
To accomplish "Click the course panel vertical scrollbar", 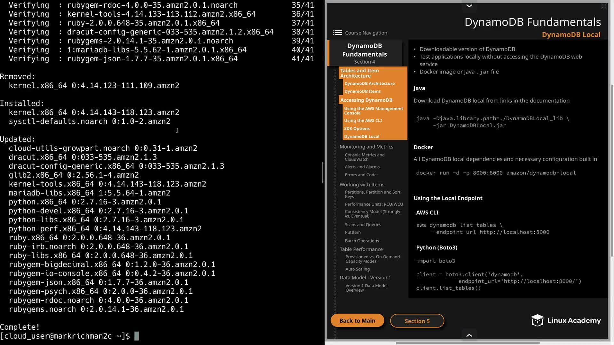I will click(612, 169).
